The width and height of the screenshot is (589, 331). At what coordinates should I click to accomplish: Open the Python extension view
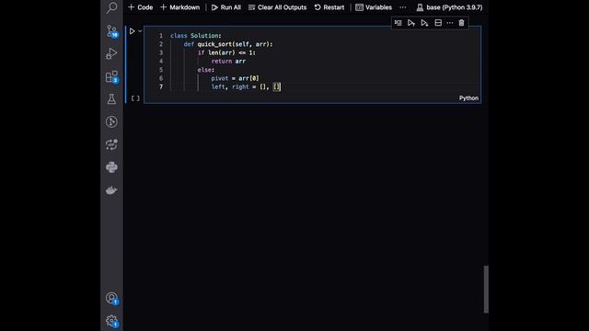click(111, 167)
